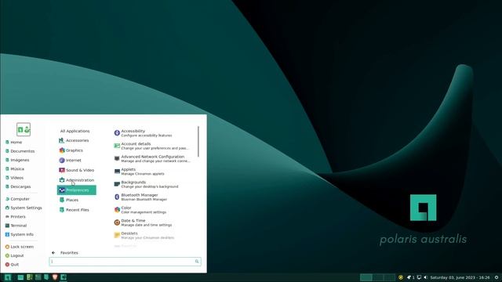Screen dimensions: 502x282
Task: Open Account details
Action: coord(151,146)
